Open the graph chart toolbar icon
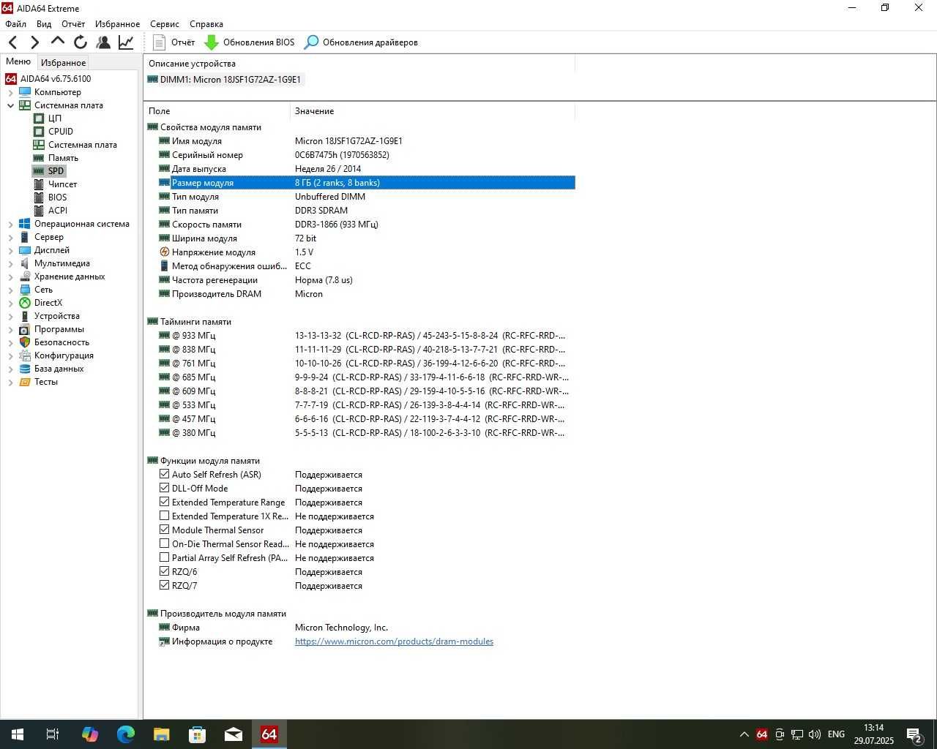This screenshot has width=937, height=749. click(x=126, y=42)
